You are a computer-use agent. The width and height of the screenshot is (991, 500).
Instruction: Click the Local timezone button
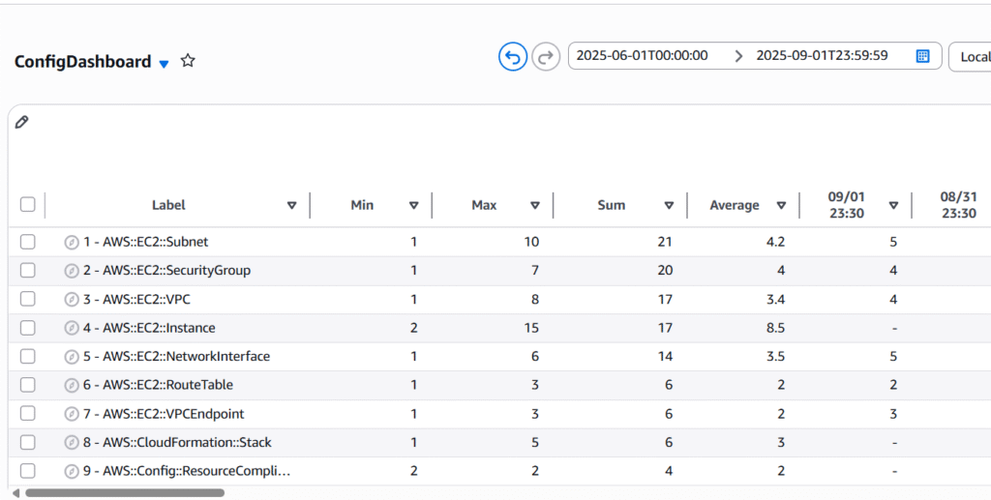(971, 56)
